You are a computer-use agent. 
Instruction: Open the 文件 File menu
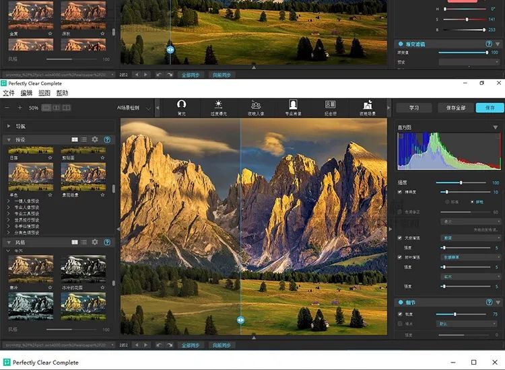(x=9, y=93)
